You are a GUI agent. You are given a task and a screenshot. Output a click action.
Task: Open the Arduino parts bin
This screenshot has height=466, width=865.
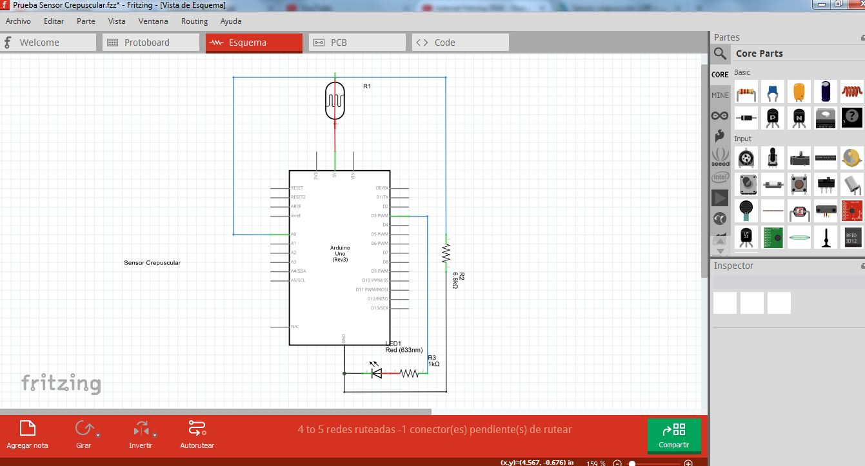coord(720,115)
